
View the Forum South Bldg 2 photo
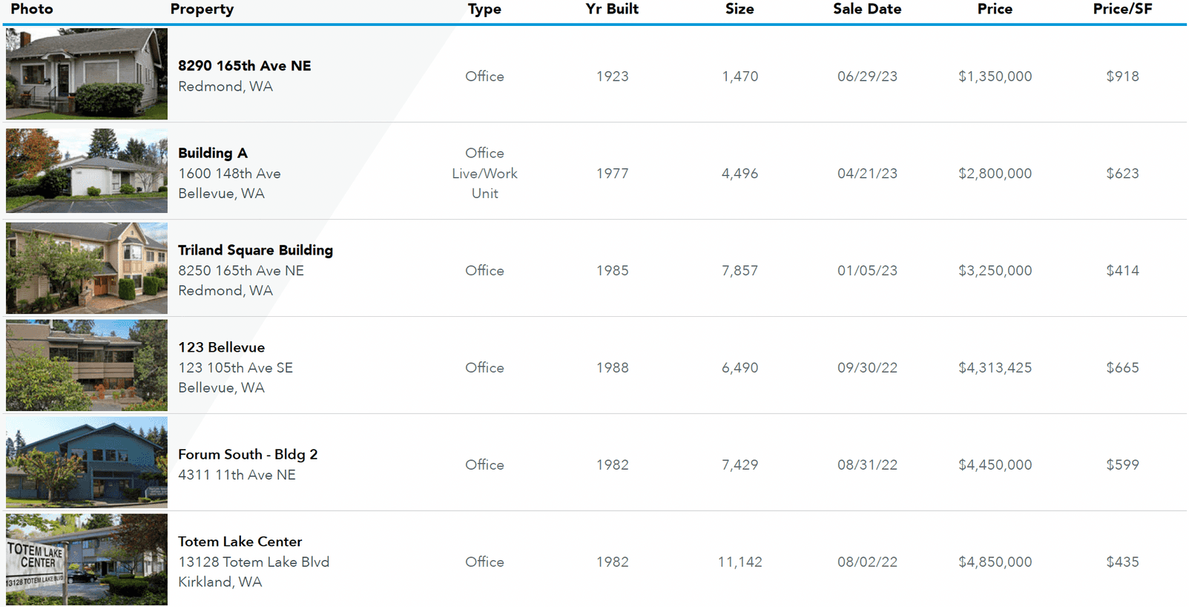click(87, 462)
